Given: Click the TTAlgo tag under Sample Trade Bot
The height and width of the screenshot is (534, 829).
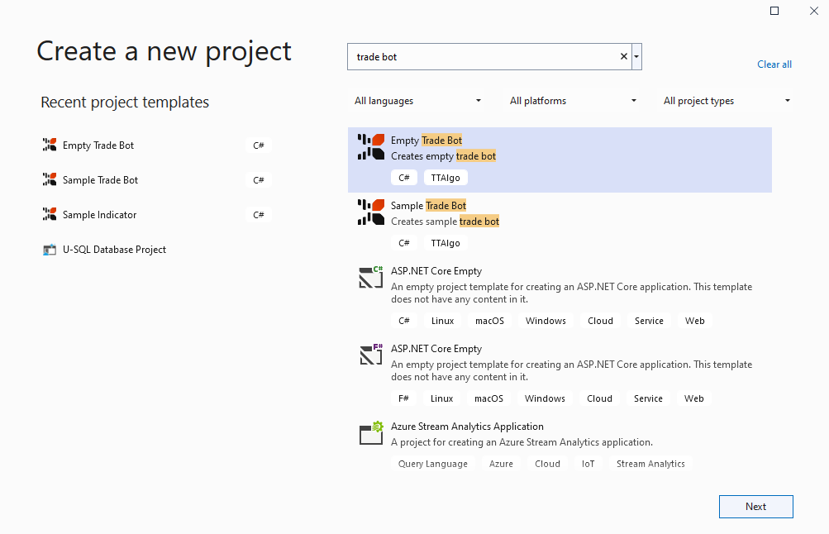Looking at the screenshot, I should (445, 243).
